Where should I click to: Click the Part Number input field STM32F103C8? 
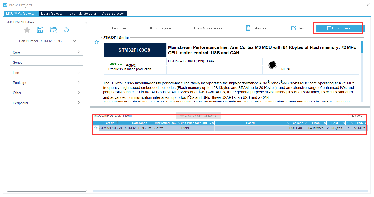pos(56,41)
